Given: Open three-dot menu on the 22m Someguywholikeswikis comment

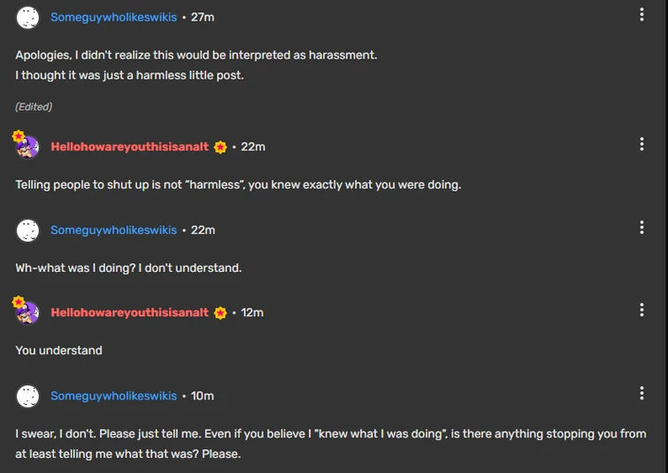Looking at the screenshot, I should 641,228.
